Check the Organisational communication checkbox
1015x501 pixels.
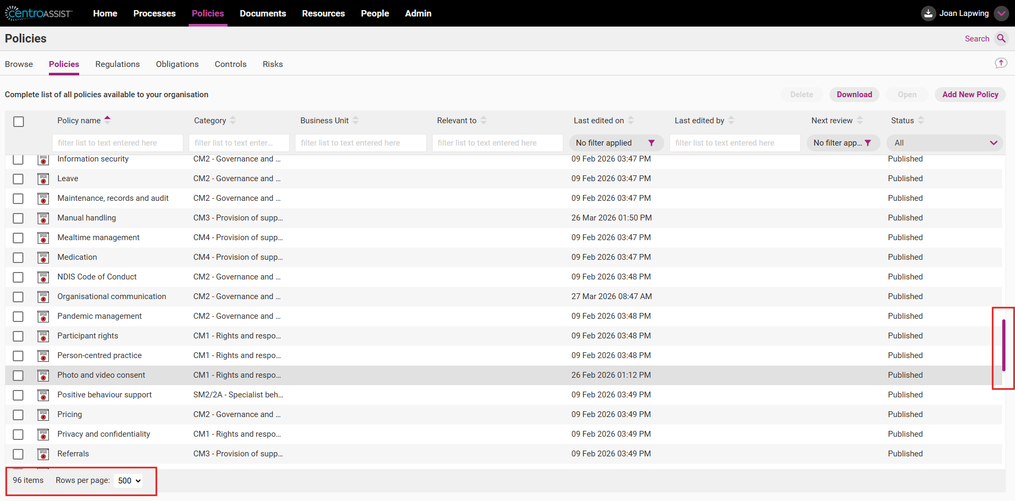pyautogui.click(x=18, y=297)
